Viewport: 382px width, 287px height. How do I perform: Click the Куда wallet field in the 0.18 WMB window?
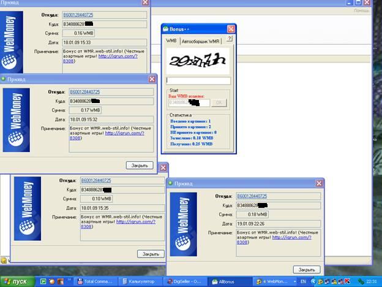coord(279,205)
